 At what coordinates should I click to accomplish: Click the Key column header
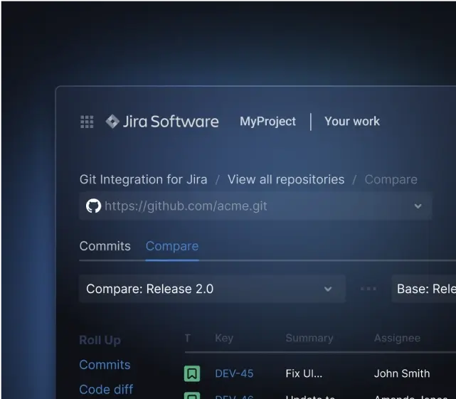tap(224, 338)
